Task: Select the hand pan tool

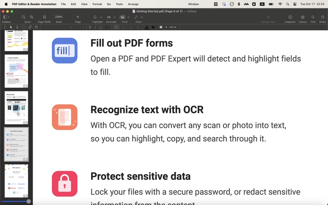Action: (37, 27)
